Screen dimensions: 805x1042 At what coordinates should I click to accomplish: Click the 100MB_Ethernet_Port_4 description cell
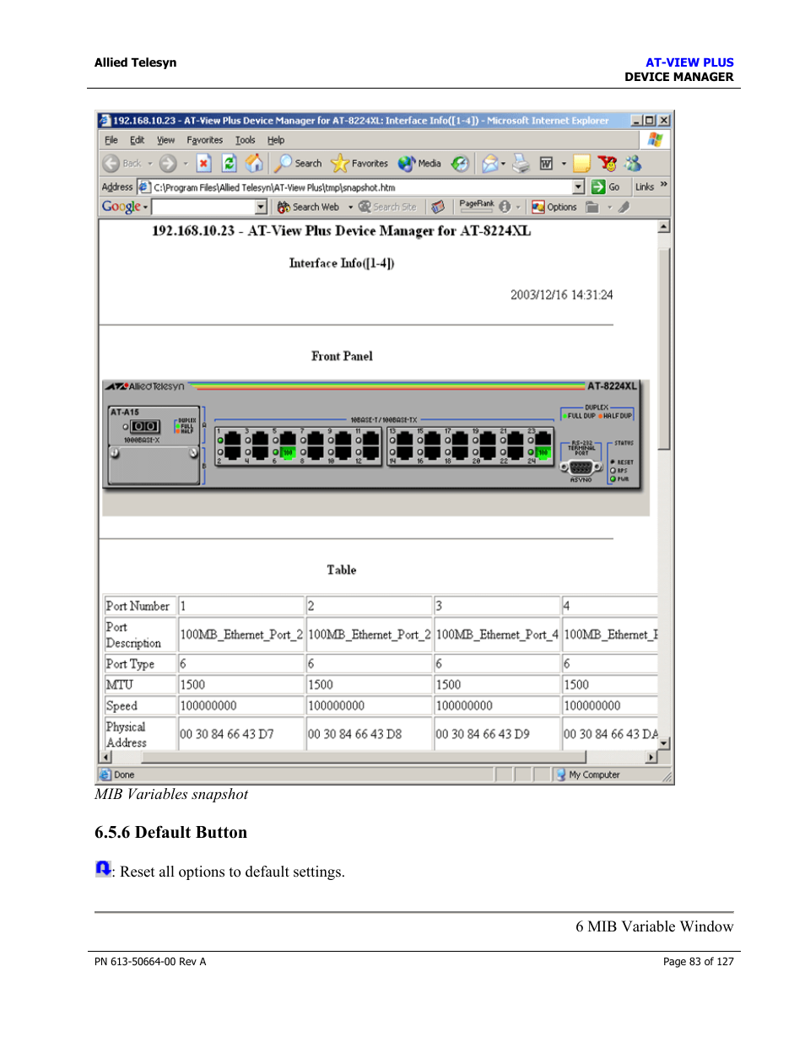point(496,634)
